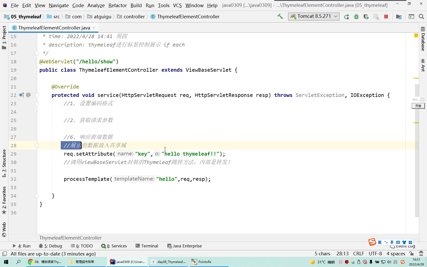Collapse comment fold marker at line 23
The width and height of the screenshot is (427, 267).
[x=37, y=104]
